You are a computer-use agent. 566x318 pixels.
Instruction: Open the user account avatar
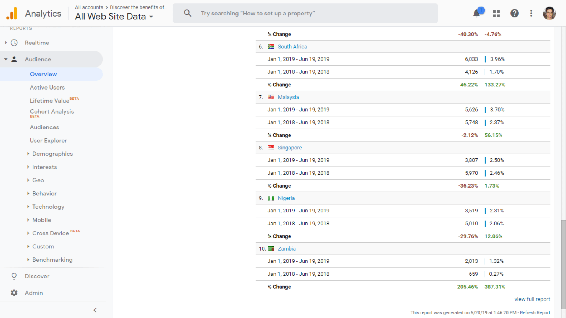(549, 13)
